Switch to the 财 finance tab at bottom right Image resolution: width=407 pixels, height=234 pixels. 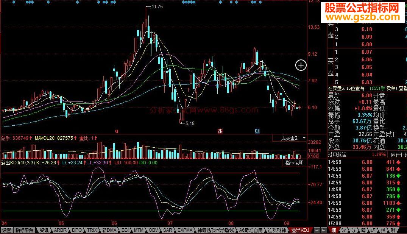393,230
